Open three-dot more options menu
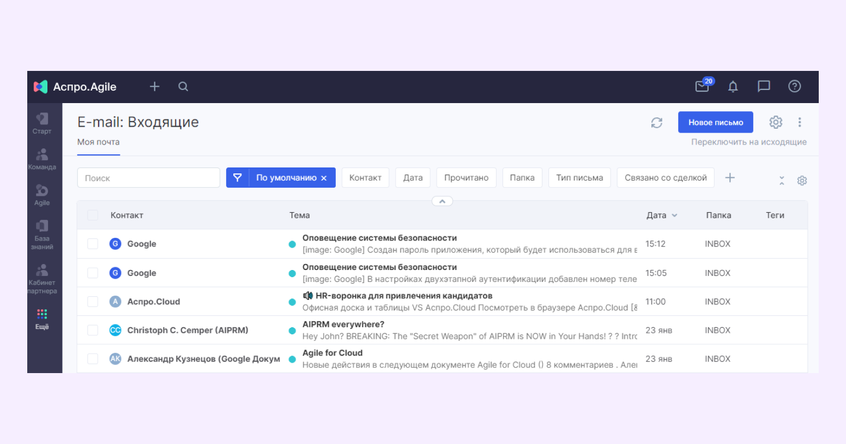This screenshot has width=846, height=444. [800, 122]
